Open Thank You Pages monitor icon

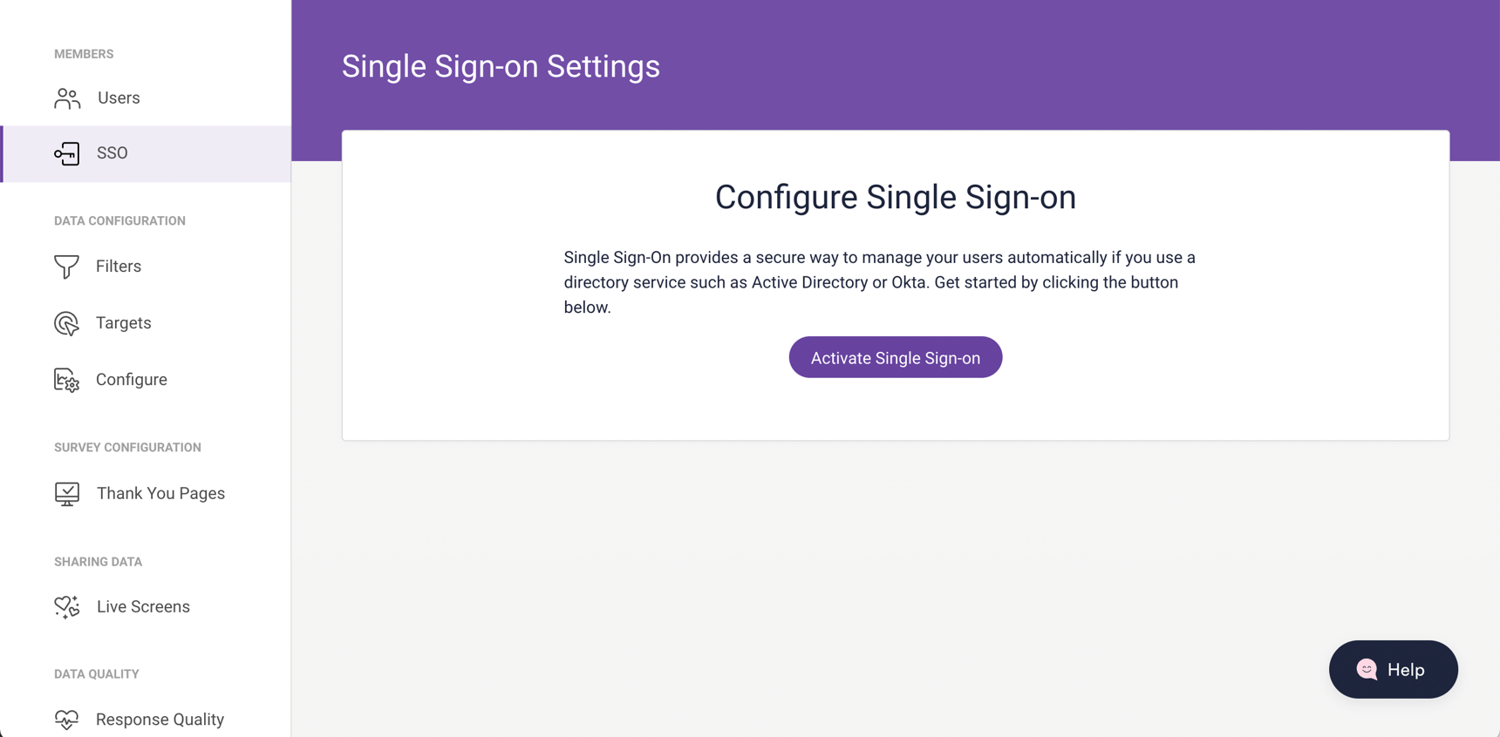[66, 493]
